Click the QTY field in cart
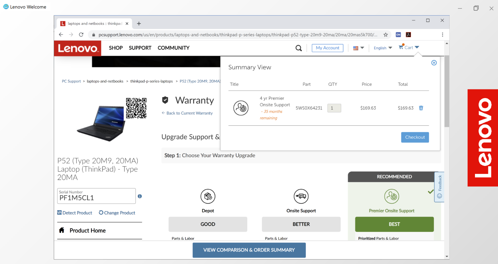498x264 pixels. click(334, 108)
